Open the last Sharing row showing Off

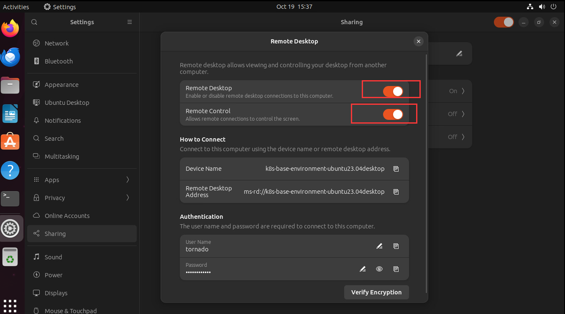click(450, 137)
